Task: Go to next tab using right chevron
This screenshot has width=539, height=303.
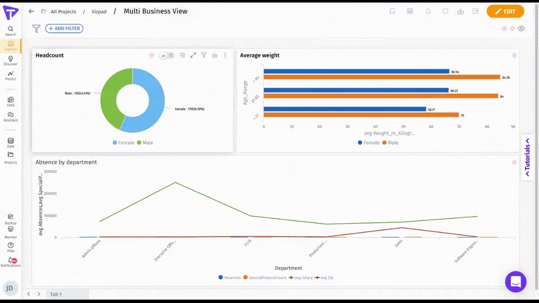Action: click(39, 294)
